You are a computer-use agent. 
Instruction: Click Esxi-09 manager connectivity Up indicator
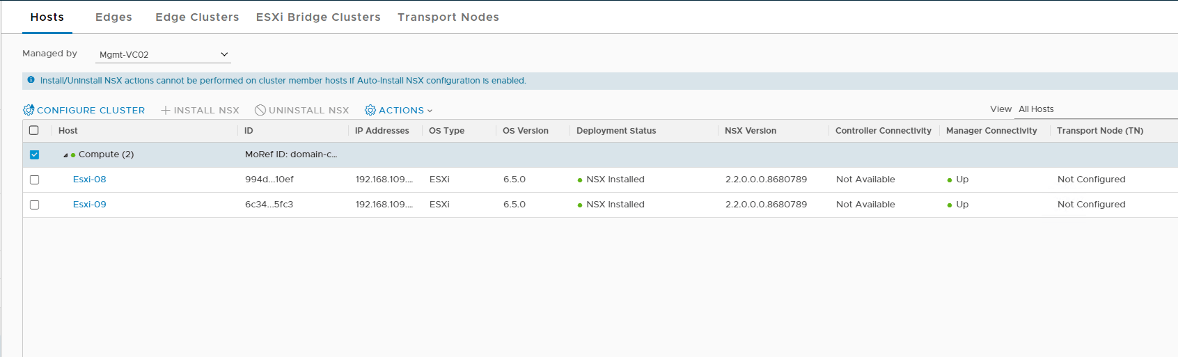950,205
